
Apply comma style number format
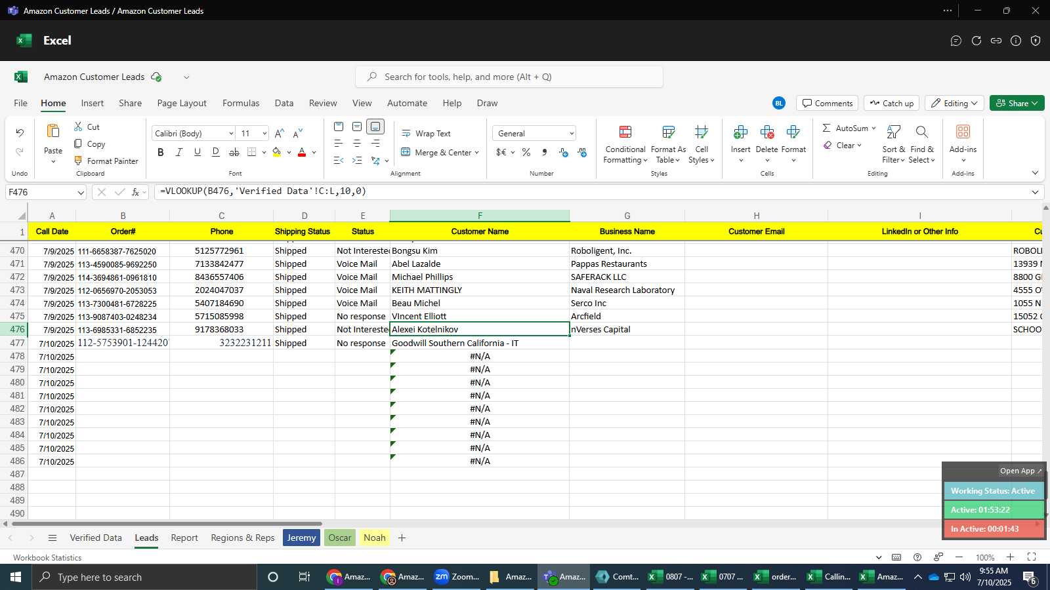pos(545,152)
